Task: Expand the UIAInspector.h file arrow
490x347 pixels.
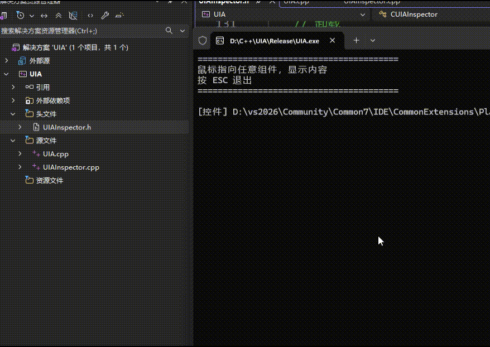Action: pos(20,127)
